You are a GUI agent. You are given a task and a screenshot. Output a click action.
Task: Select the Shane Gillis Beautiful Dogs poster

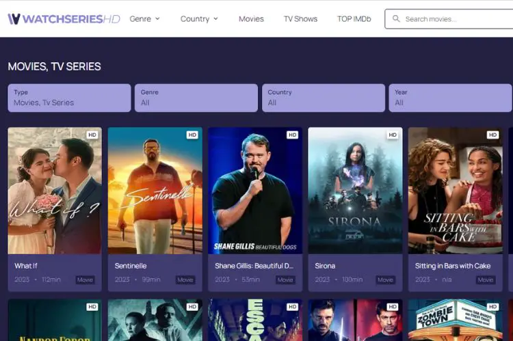click(255, 191)
